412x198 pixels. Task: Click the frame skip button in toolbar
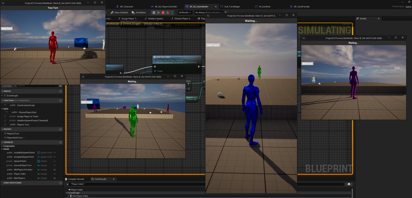[159, 12]
